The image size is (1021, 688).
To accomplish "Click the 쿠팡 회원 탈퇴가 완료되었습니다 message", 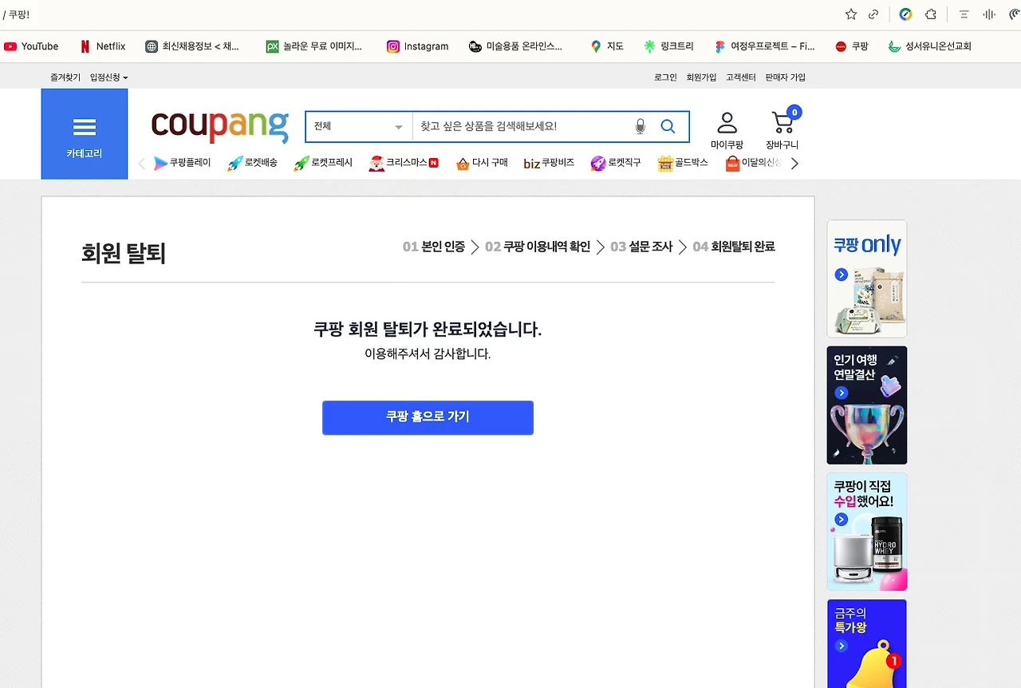I will (x=428, y=329).
